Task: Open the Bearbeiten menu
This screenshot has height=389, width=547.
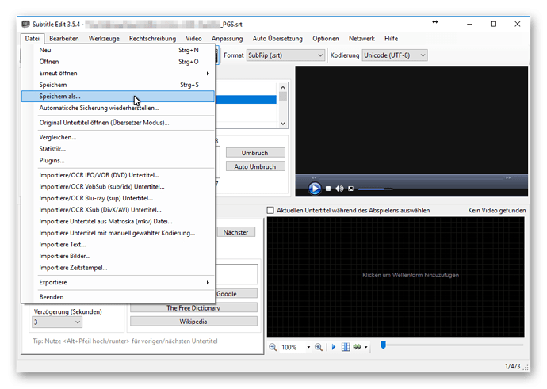Action: tap(64, 38)
